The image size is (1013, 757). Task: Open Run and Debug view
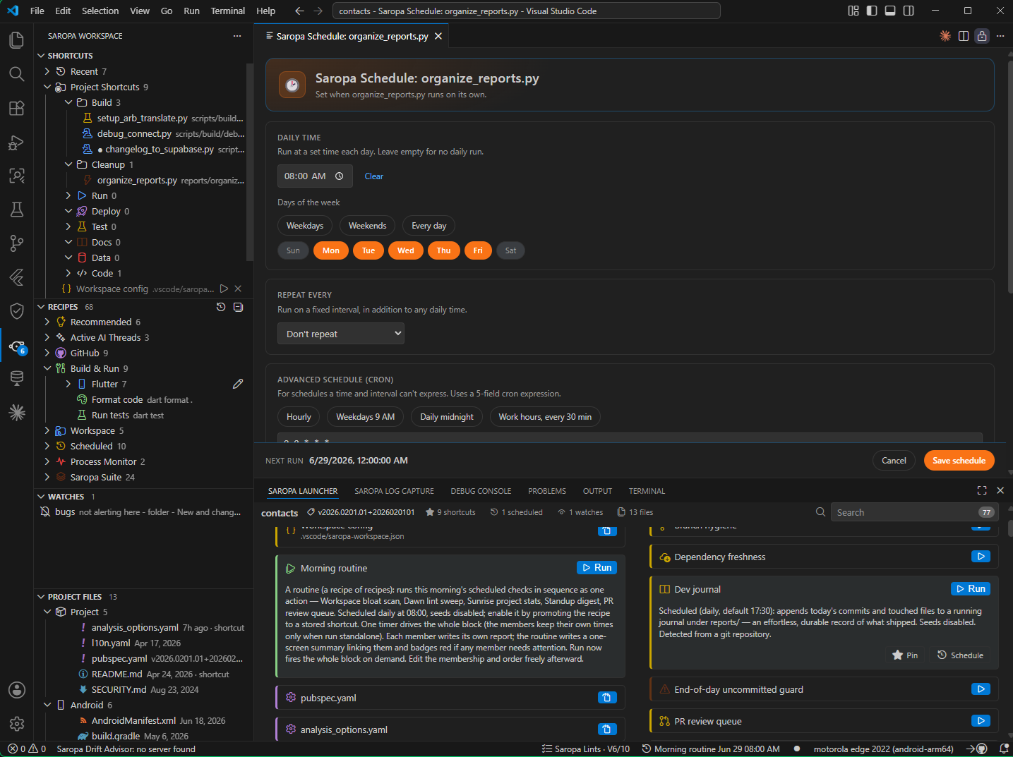point(17,142)
